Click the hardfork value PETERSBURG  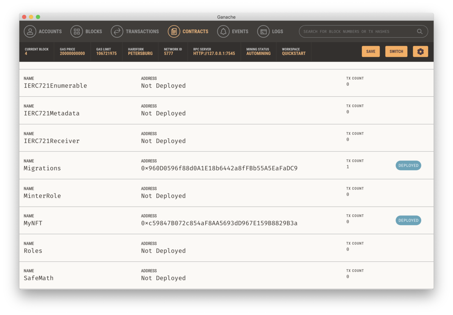tap(140, 54)
